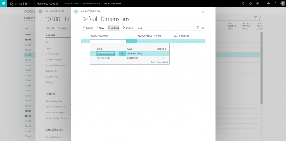Expand Chart of Accounts list to full screen
The height and width of the screenshot is (141, 286).
point(260,18)
